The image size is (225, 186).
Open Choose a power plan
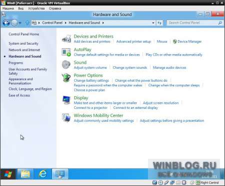[89, 90]
